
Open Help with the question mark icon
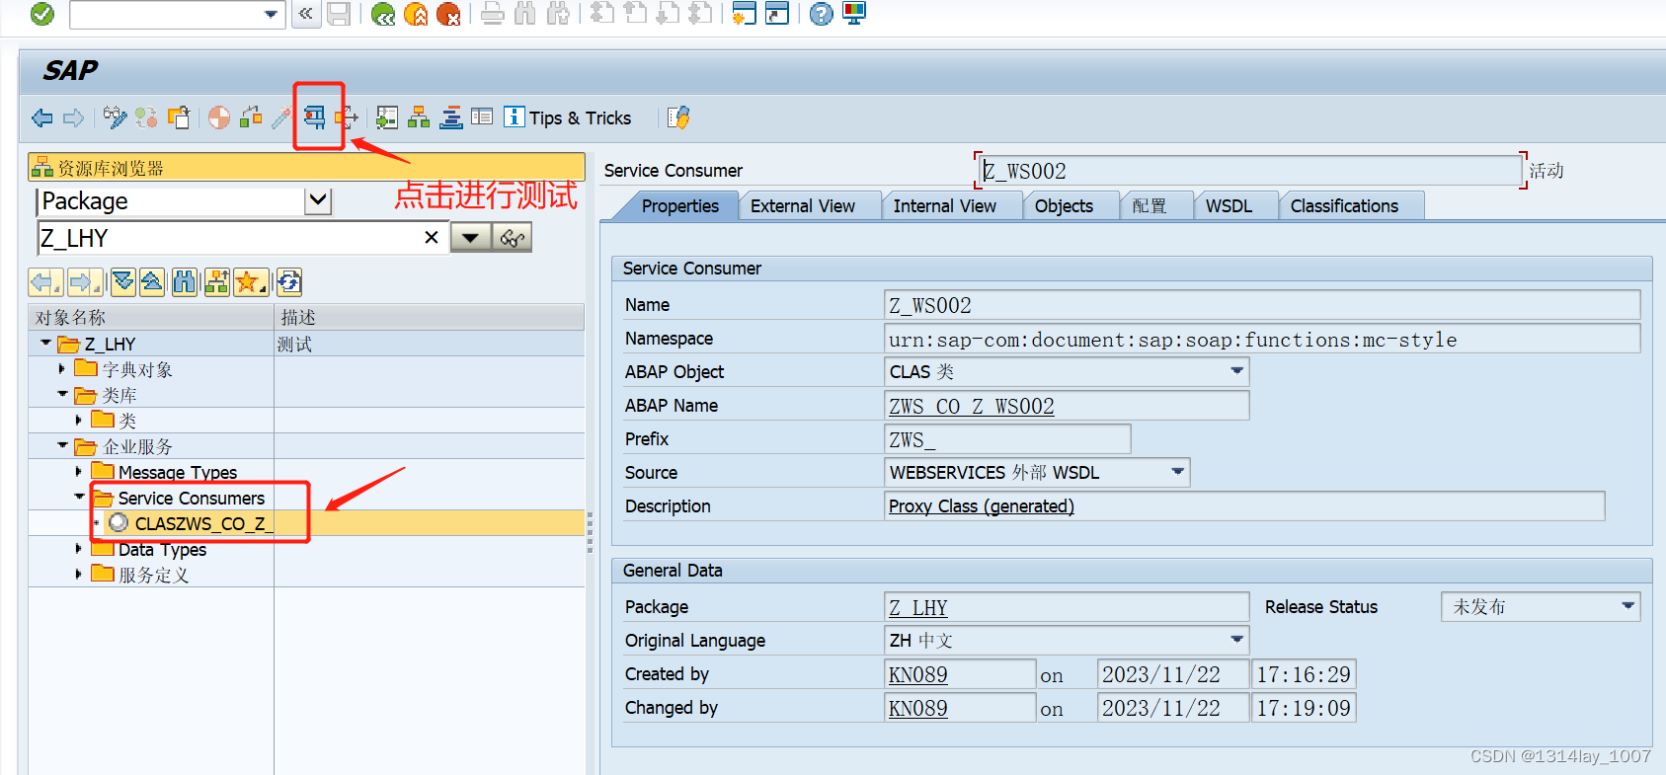tap(821, 14)
